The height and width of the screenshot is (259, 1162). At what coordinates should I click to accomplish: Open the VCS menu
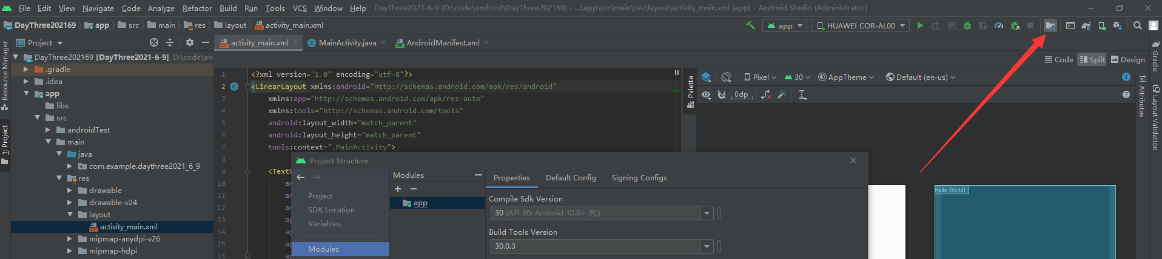(300, 8)
